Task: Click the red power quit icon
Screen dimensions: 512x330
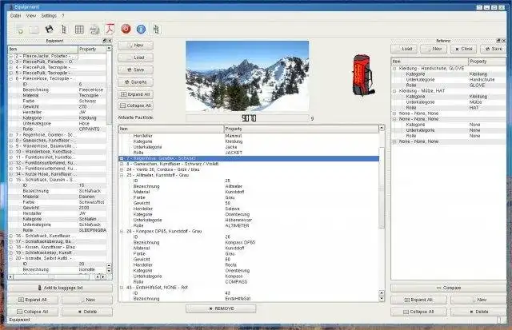Action: tap(126, 29)
